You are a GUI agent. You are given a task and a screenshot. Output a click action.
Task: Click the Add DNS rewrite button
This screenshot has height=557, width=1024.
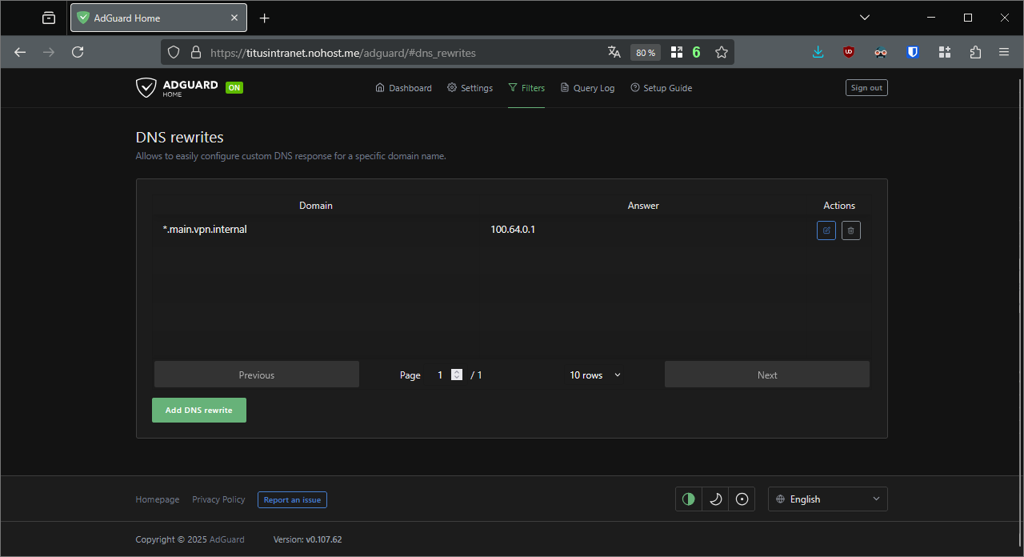point(199,411)
